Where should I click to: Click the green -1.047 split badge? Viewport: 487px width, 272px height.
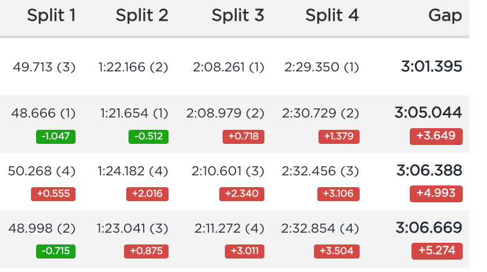pyautogui.click(x=56, y=137)
